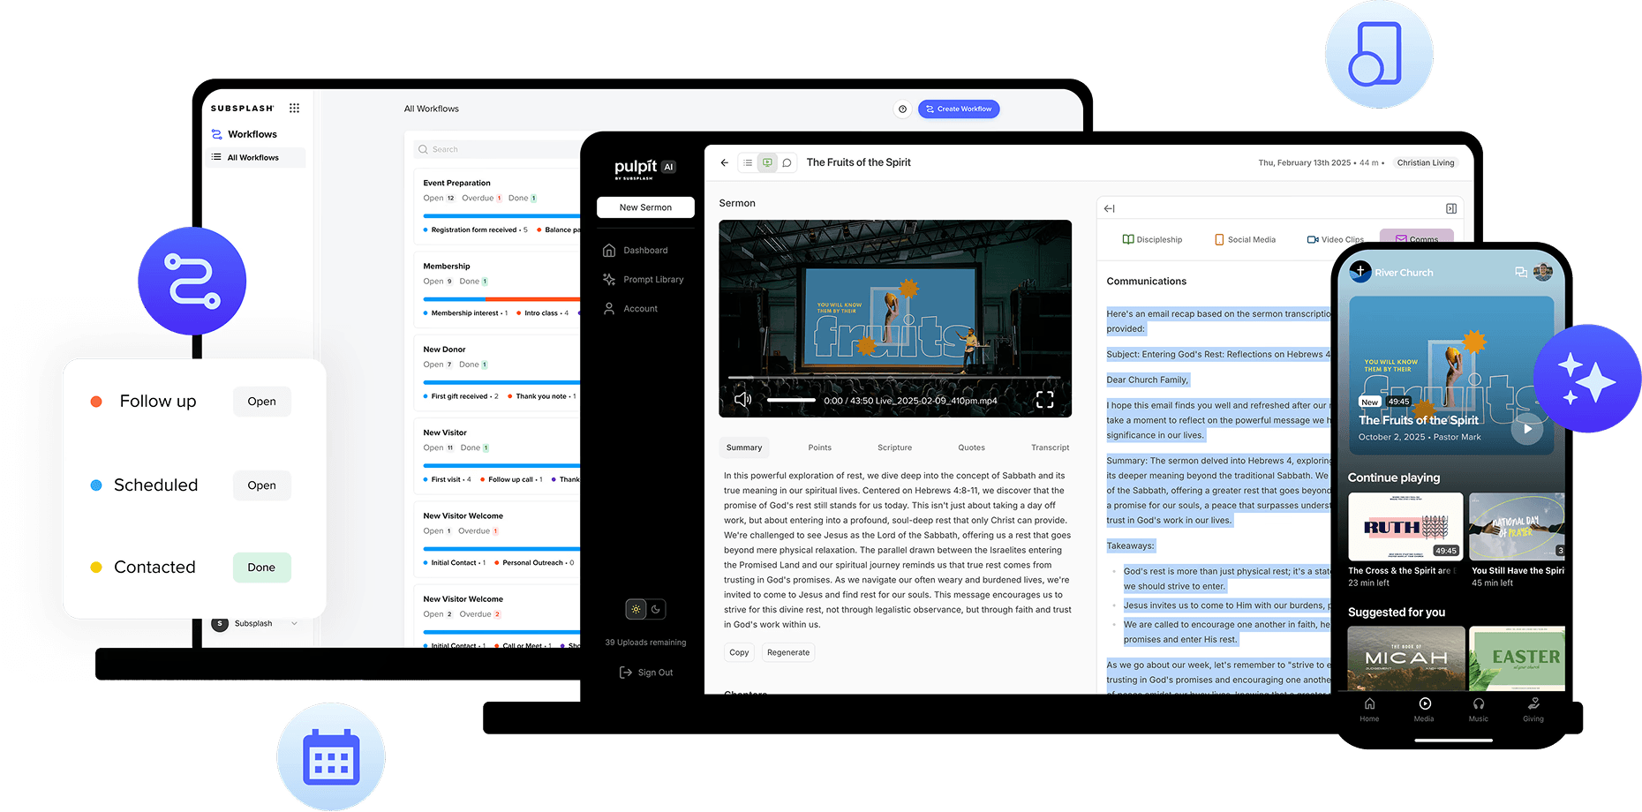Screen dimensions: 1642x812
Task: Switch to light mode with the sun toggle
Action: coord(636,609)
